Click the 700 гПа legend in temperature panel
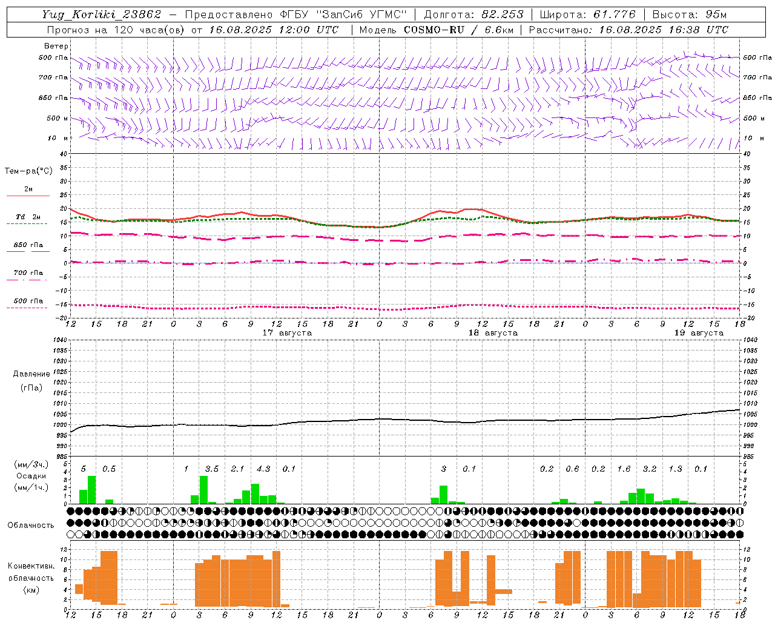Image resolution: width=775 pixels, height=620 pixels. [x=28, y=273]
